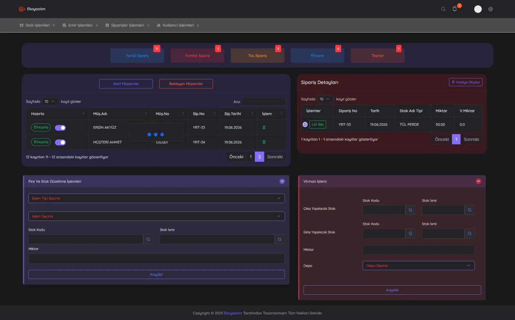Focus the Miktar field in the Fire ve Stok panel
The width and height of the screenshot is (515, 320).
[157, 258]
